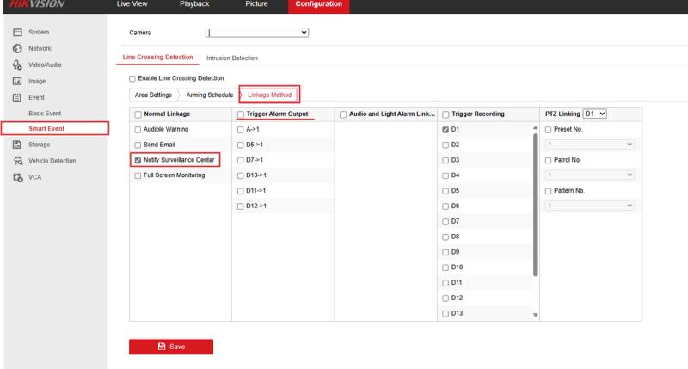Screen dimensions: 688x369
Task: Click the Save button
Action: point(171,347)
